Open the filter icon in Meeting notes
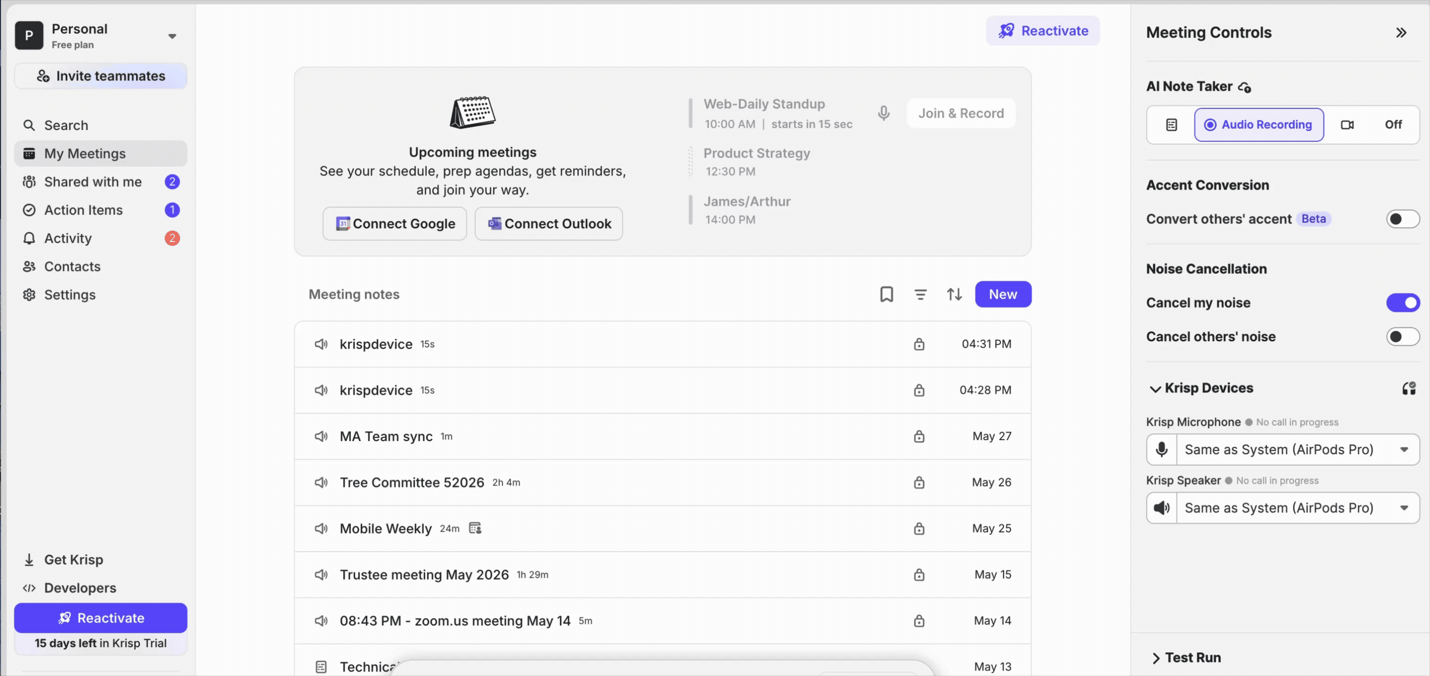Screen dimensions: 1430x676 point(920,295)
